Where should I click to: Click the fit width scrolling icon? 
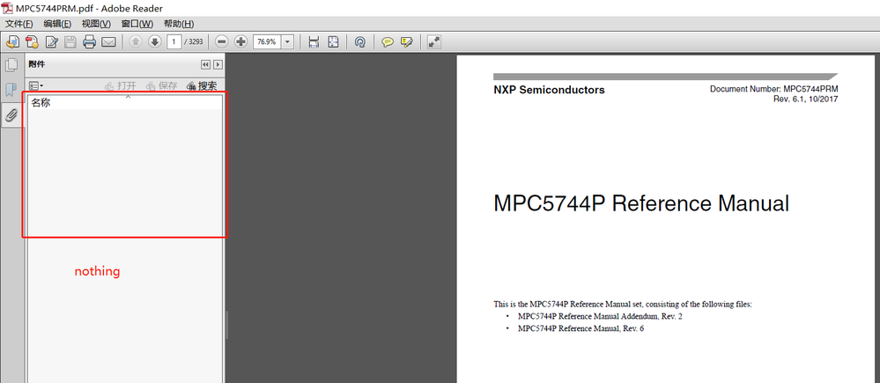[x=314, y=41]
